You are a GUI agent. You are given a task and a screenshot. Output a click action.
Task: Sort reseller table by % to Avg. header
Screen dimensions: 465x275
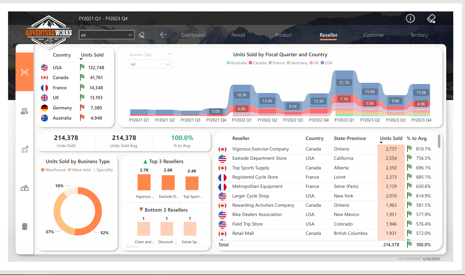pos(417,138)
